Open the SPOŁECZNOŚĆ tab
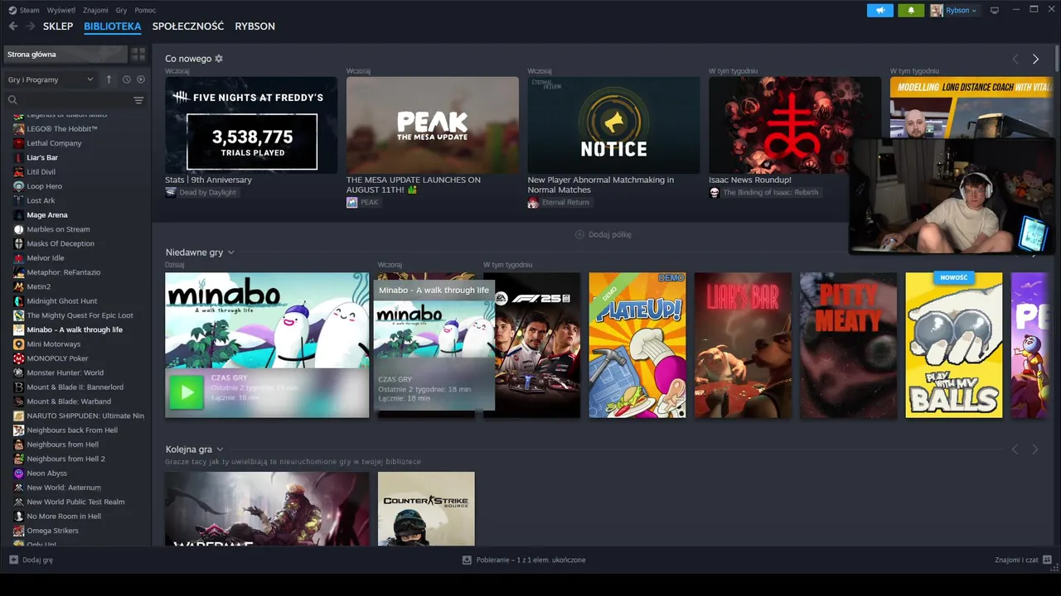Image resolution: width=1061 pixels, height=596 pixels. [188, 26]
